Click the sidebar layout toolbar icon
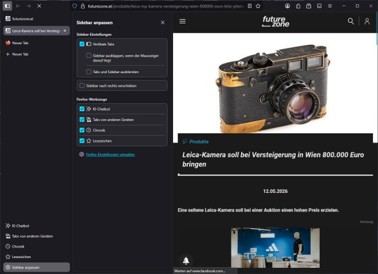The width and height of the screenshot is (378, 274). pos(319,6)
